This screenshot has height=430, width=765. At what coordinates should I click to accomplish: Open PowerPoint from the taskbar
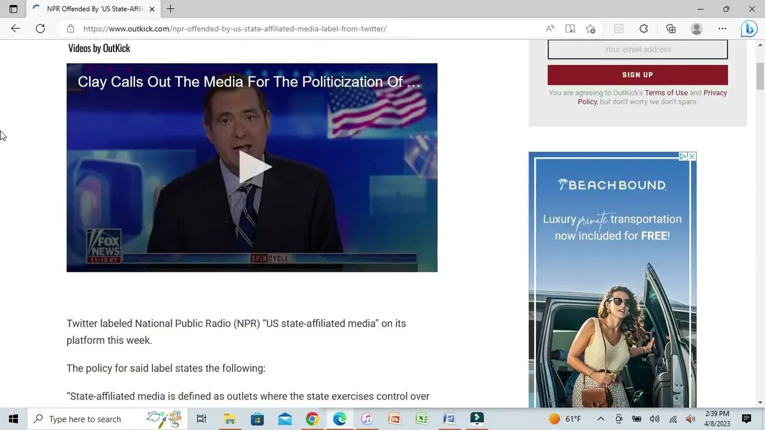click(394, 419)
